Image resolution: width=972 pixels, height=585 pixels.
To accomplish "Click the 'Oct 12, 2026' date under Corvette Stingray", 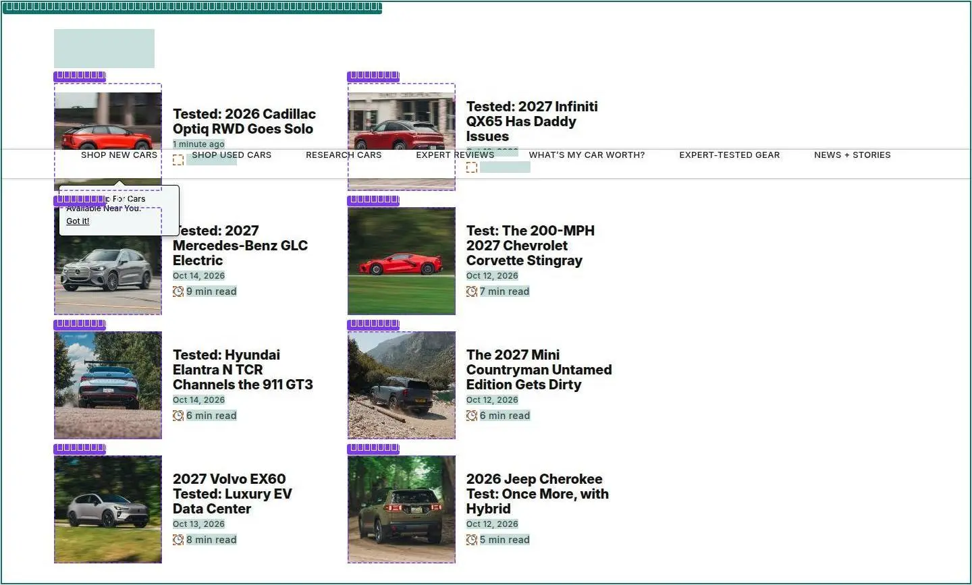I will (492, 276).
